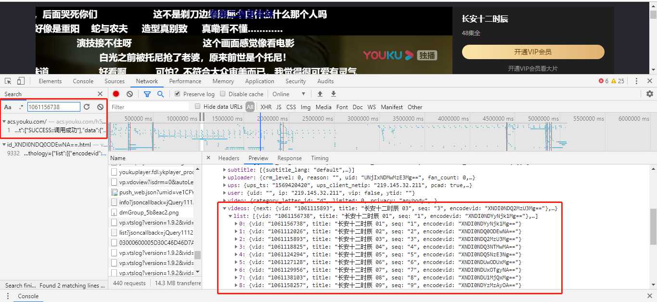Click the red errors count indicator
Image resolution: width=657 pixels, height=302 pixels.
[x=604, y=81]
